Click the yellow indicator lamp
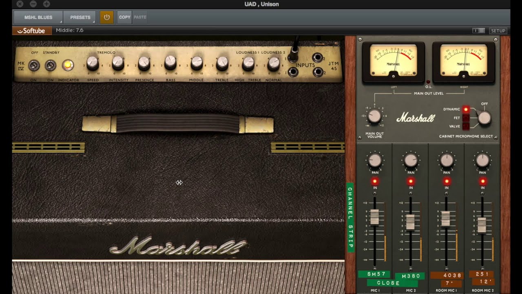Screen dimensions: 522x294 tap(68, 65)
